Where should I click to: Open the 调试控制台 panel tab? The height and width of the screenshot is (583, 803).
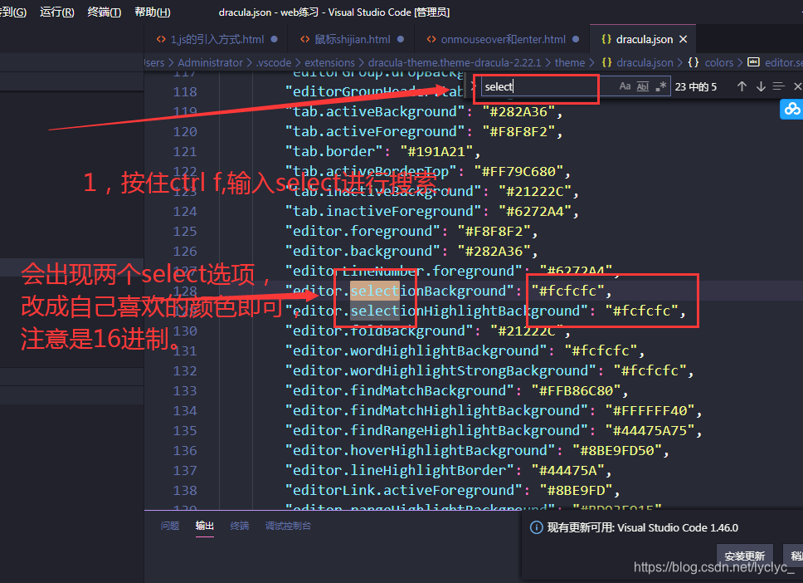tap(288, 526)
